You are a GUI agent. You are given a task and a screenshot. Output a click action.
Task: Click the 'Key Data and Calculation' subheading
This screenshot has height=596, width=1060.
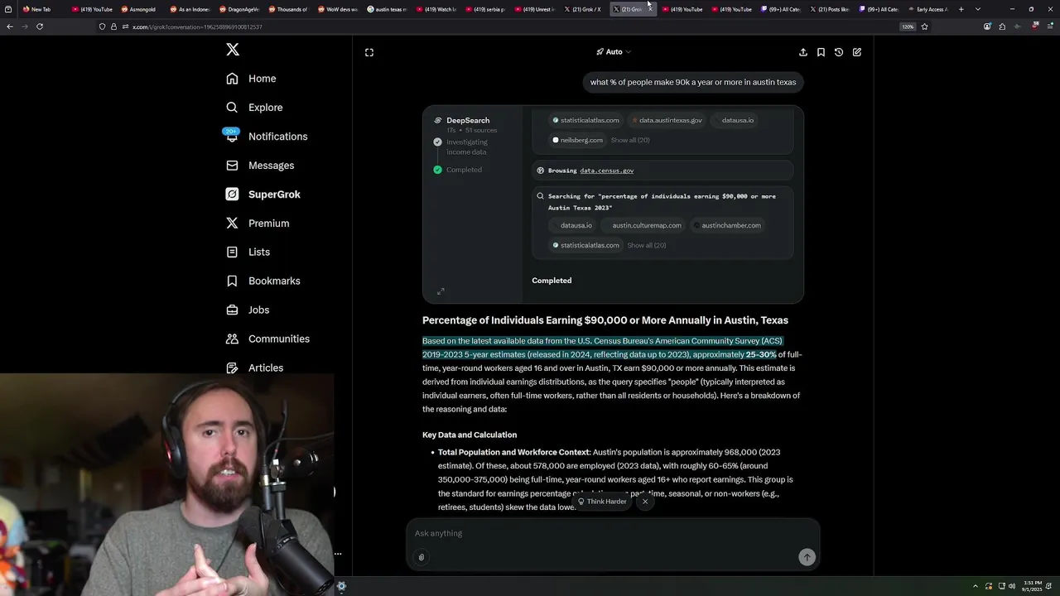pos(470,435)
